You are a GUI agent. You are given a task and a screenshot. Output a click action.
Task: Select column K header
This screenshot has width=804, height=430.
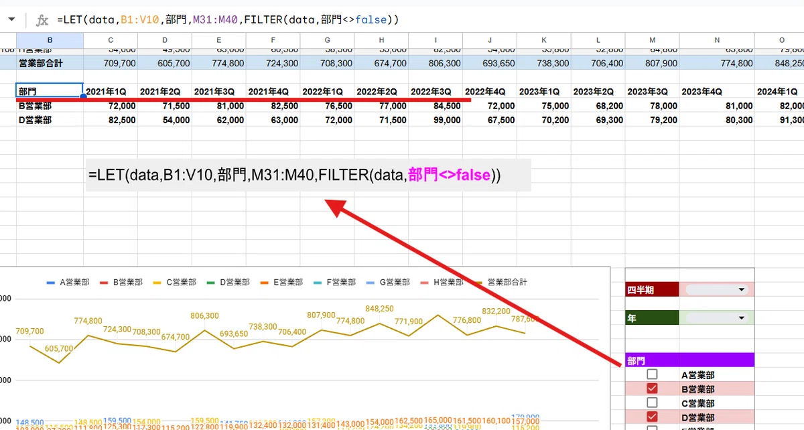click(544, 40)
